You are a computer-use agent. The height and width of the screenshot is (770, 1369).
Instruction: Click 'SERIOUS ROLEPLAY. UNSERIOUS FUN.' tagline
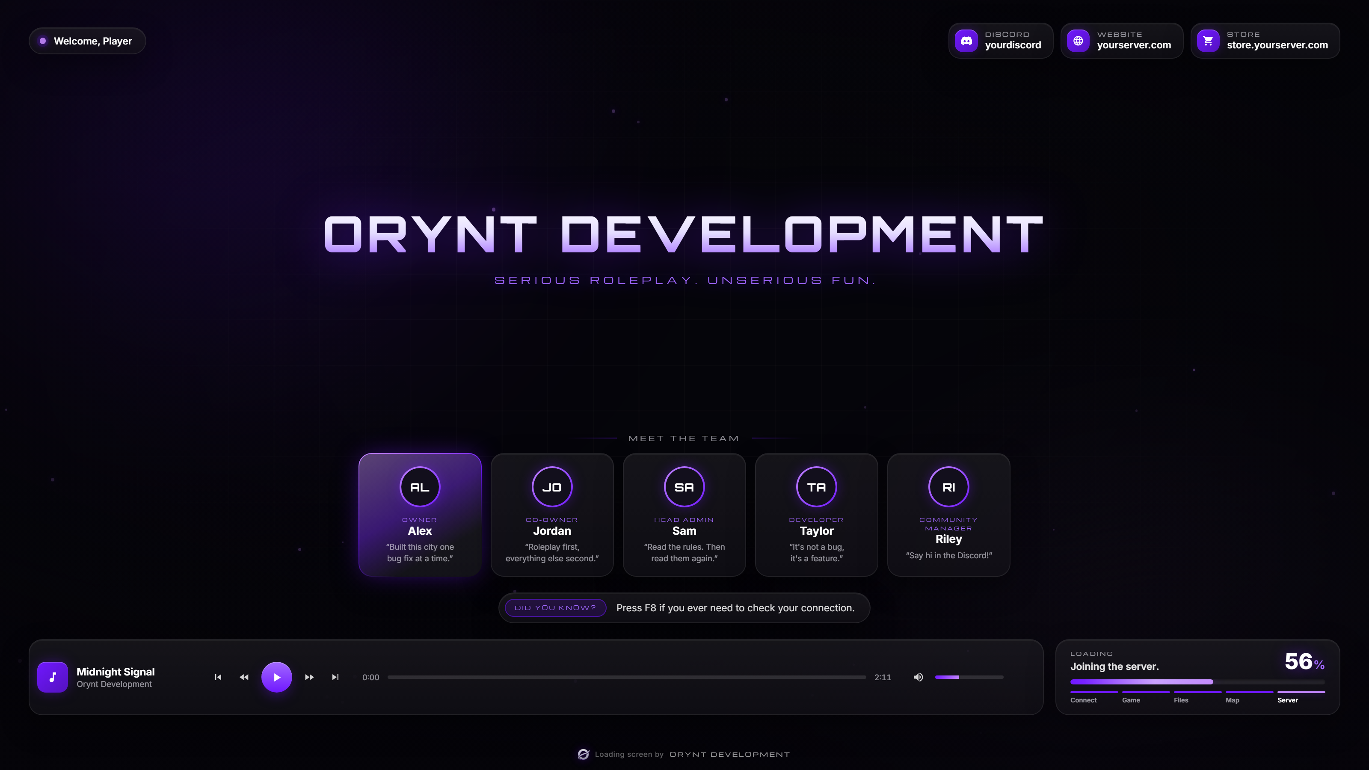coord(685,280)
